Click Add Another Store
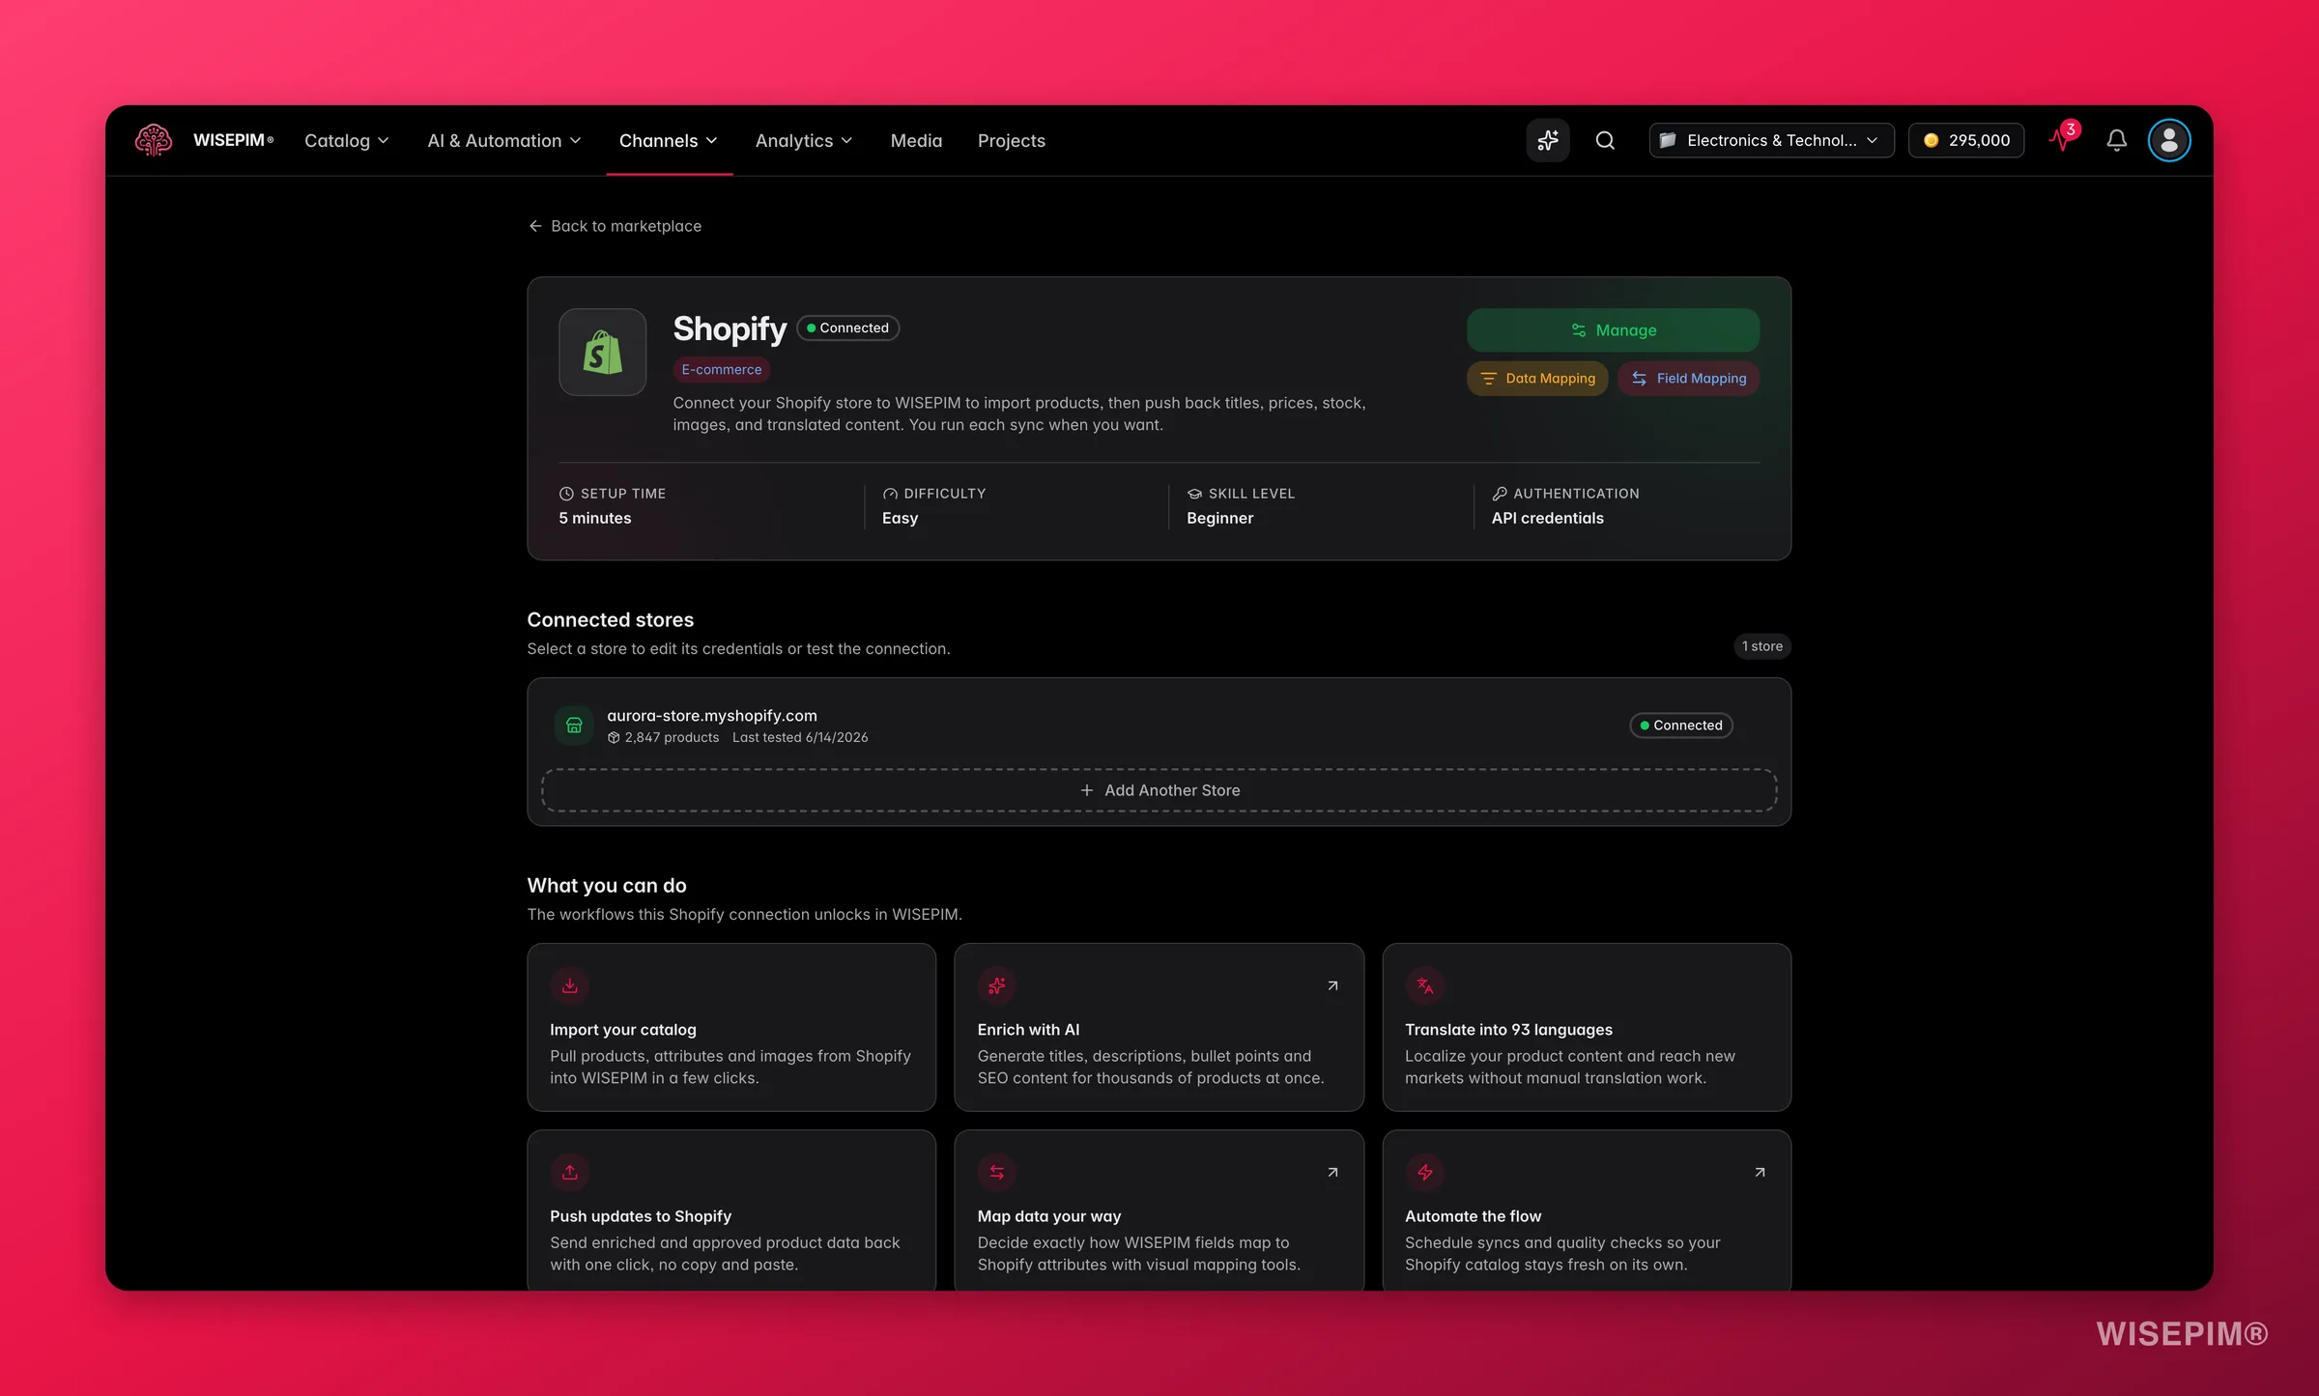 pyautogui.click(x=1159, y=790)
